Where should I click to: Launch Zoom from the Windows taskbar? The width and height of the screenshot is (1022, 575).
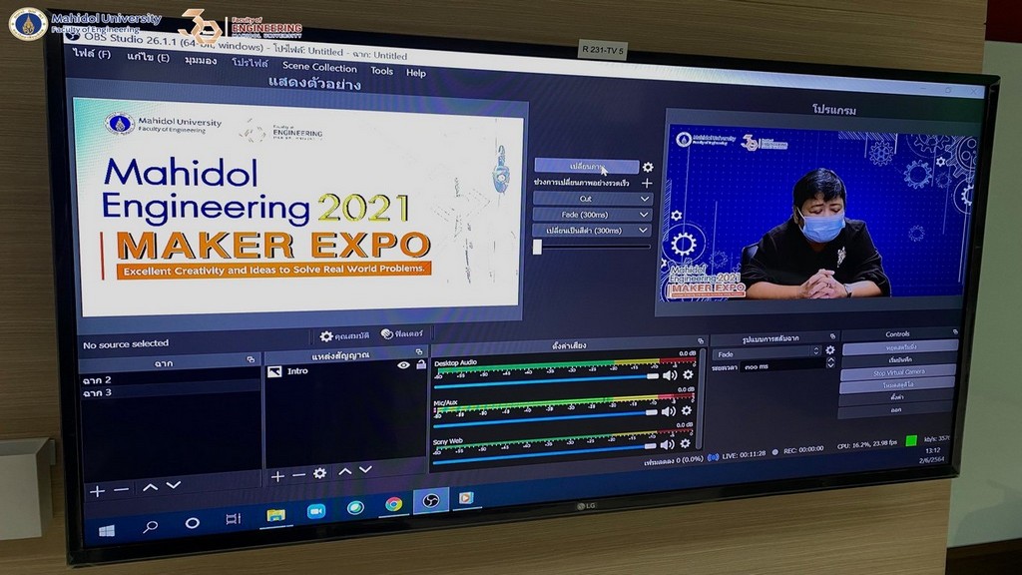pos(316,510)
